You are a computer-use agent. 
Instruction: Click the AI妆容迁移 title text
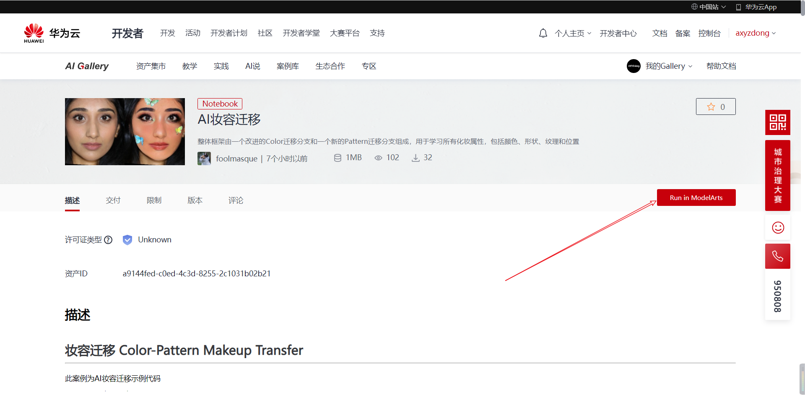pos(229,120)
